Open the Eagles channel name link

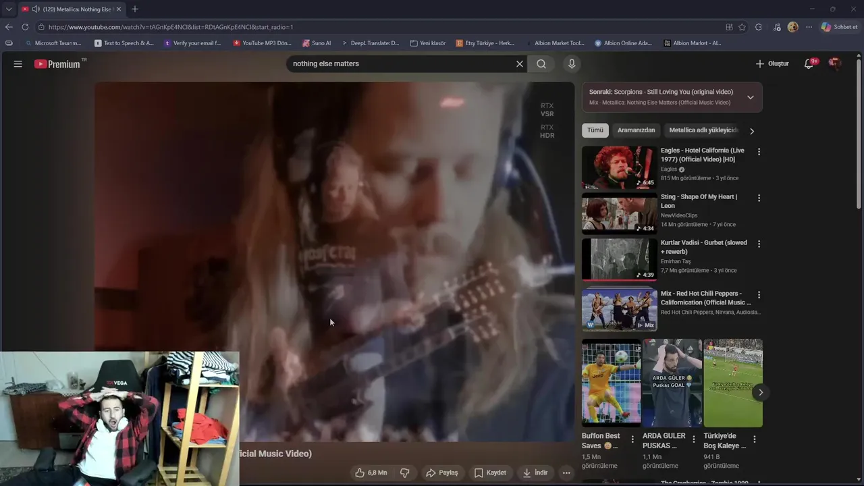coord(669,169)
